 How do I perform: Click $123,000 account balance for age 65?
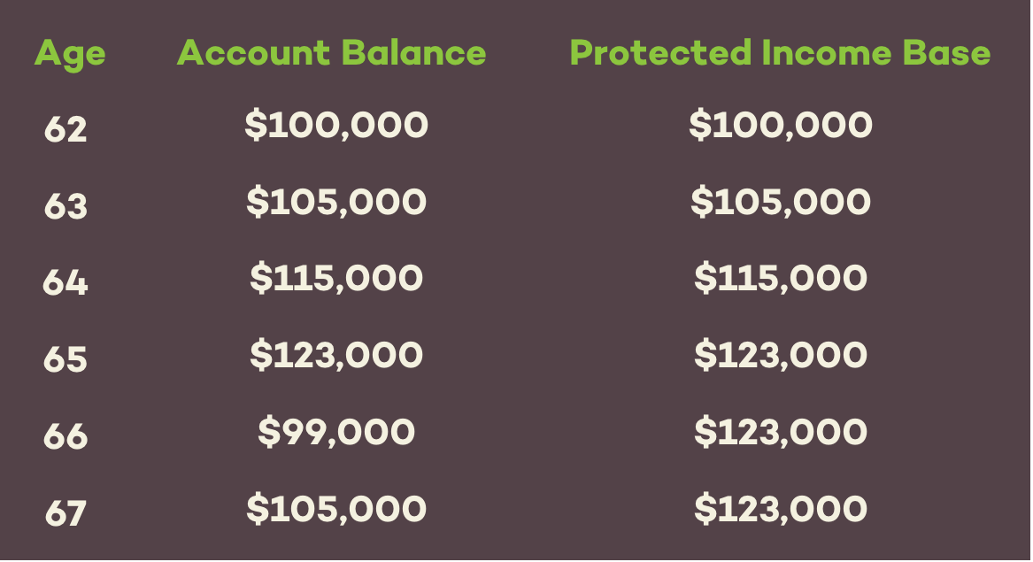pos(336,355)
